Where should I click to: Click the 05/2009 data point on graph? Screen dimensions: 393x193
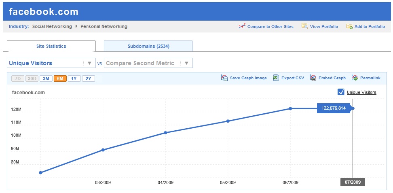[x=228, y=121]
